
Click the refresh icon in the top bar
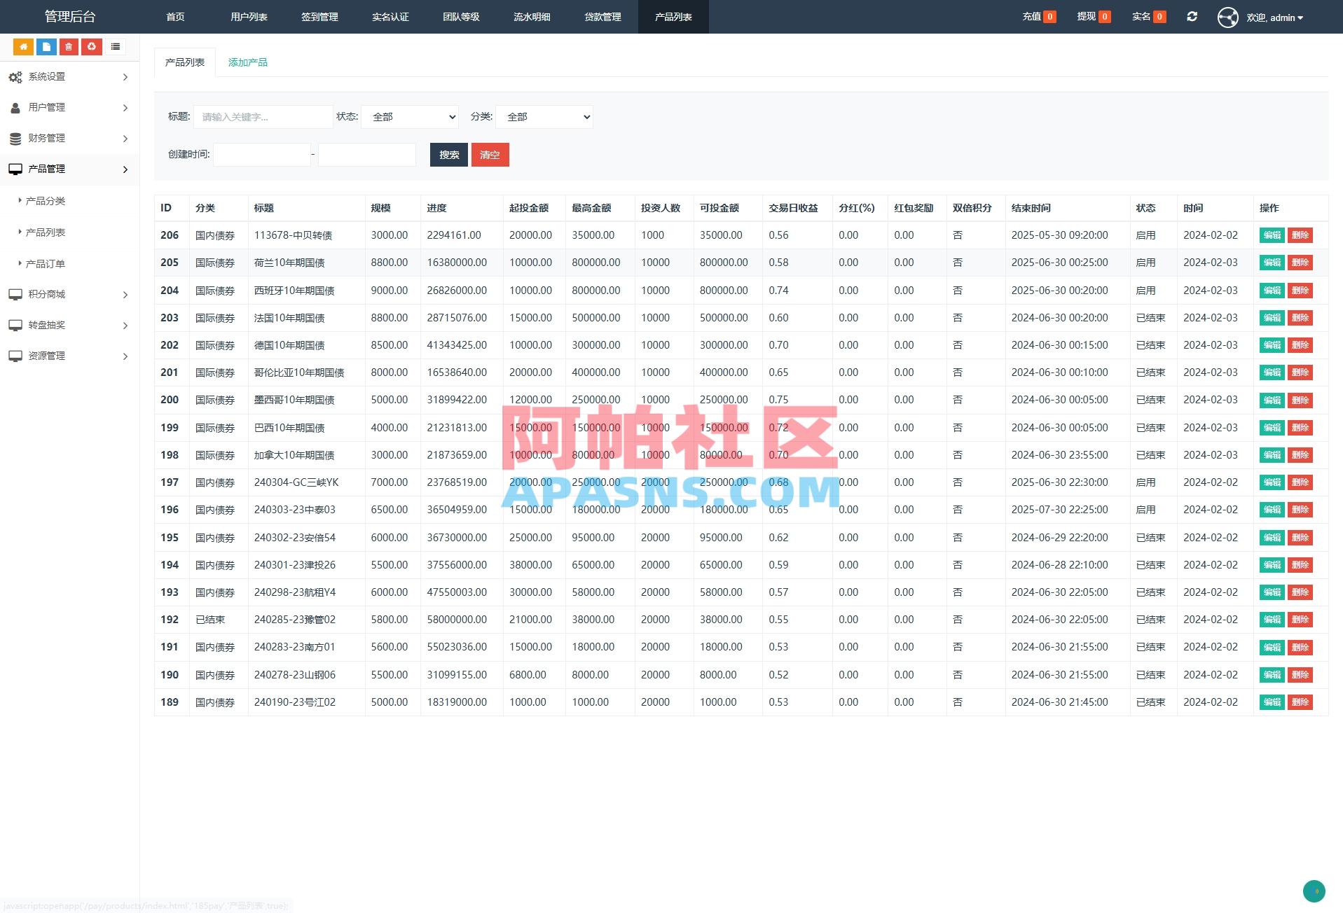(1192, 16)
